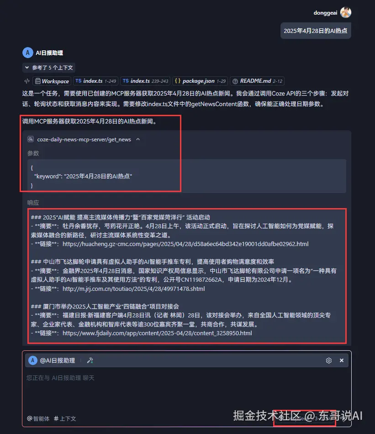Open the Workspace context chip
The width and height of the screenshot is (375, 434).
52,81
